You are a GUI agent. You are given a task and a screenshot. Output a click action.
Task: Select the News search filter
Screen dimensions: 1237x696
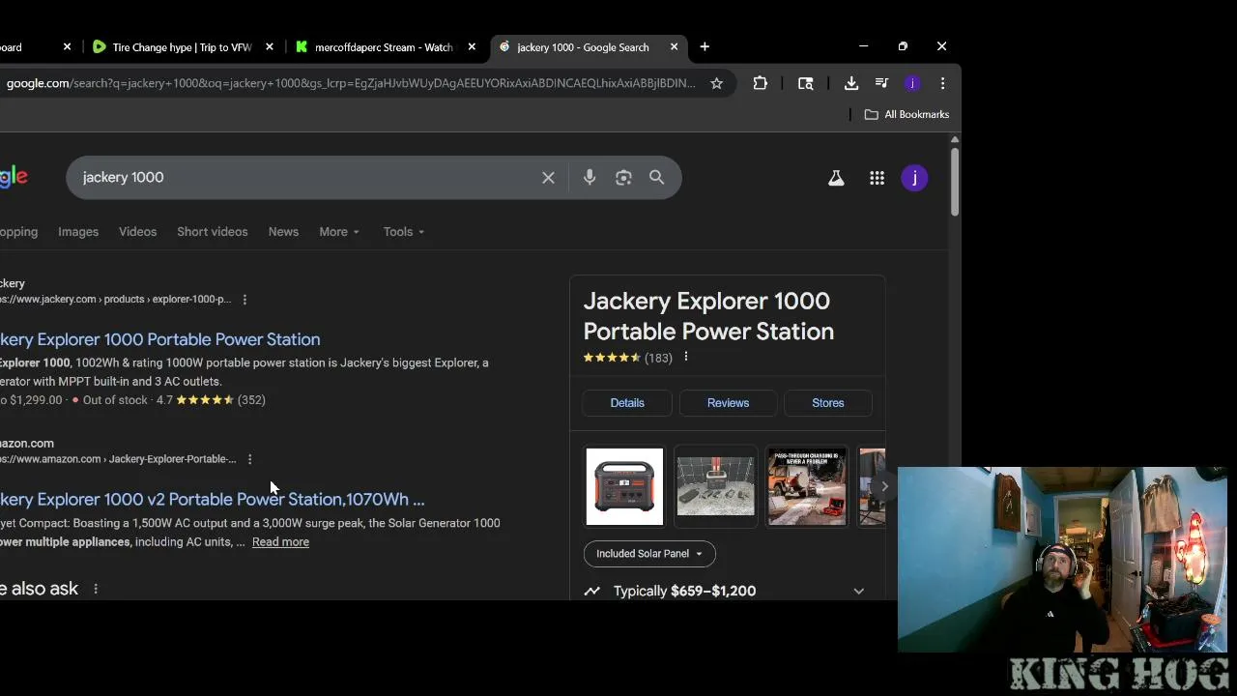pos(283,232)
